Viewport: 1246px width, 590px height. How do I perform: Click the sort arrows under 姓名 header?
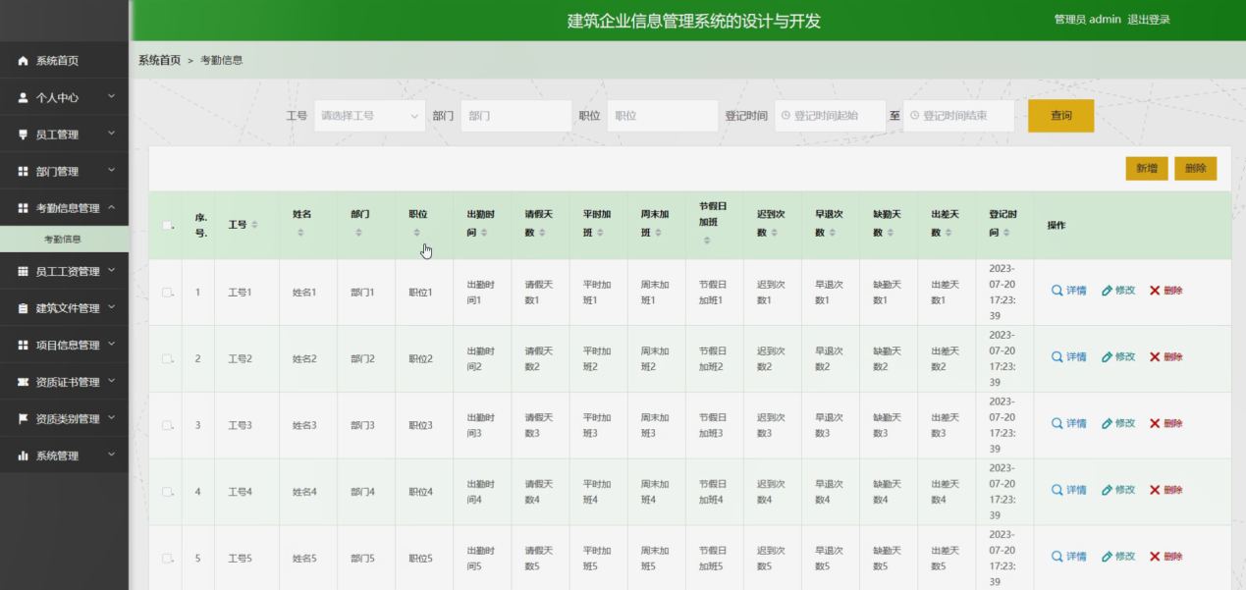pyautogui.click(x=300, y=233)
